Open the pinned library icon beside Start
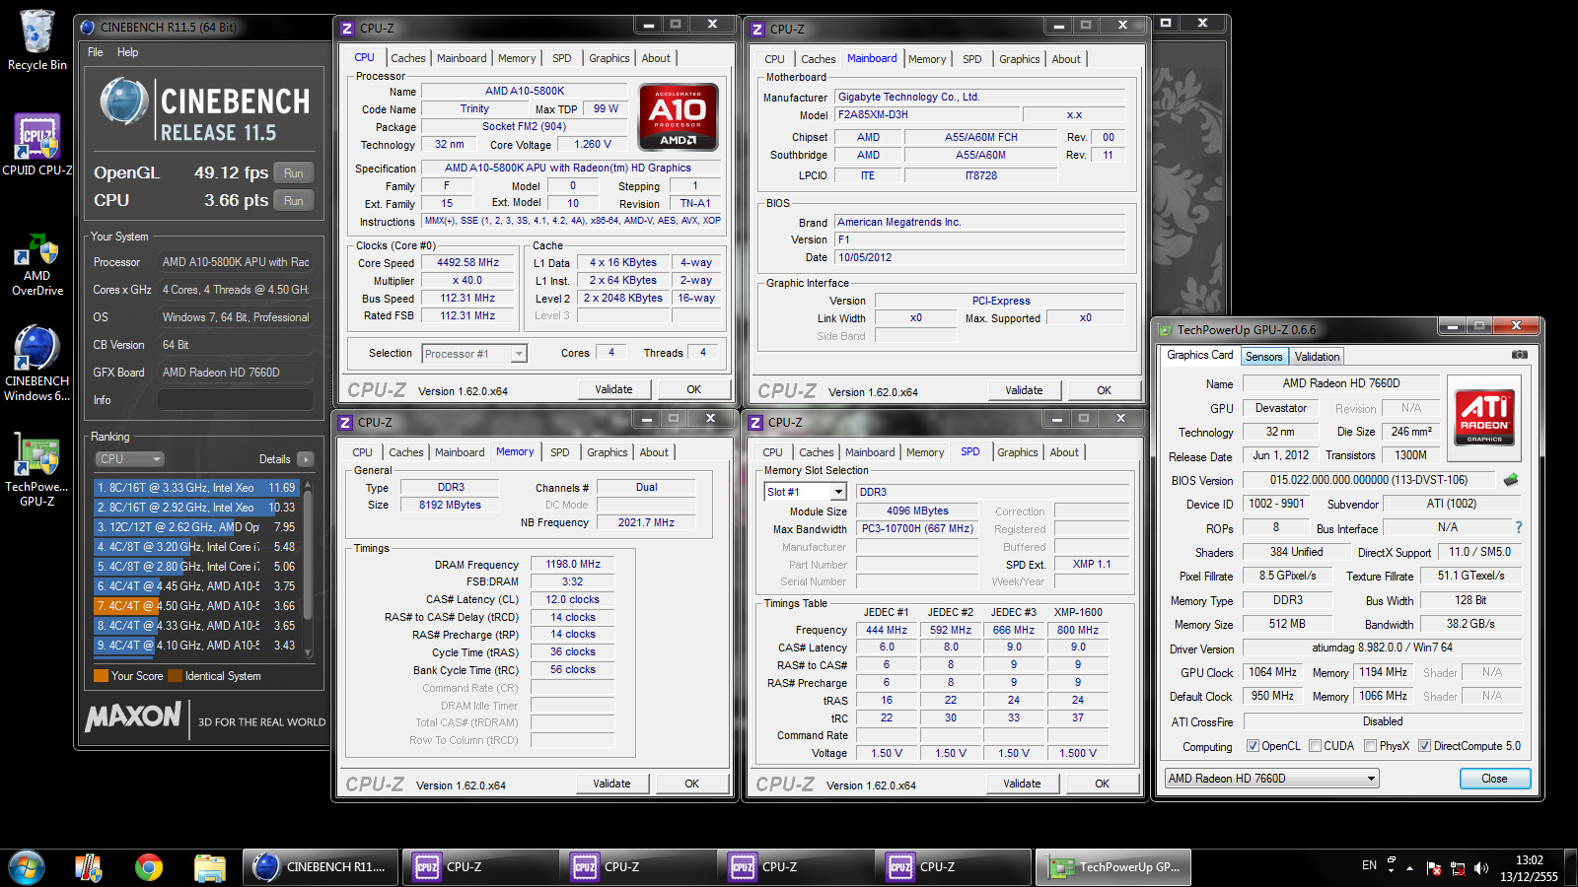This screenshot has height=887, width=1578. point(89,867)
